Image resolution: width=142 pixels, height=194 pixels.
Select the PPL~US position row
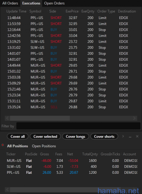click(71, 173)
